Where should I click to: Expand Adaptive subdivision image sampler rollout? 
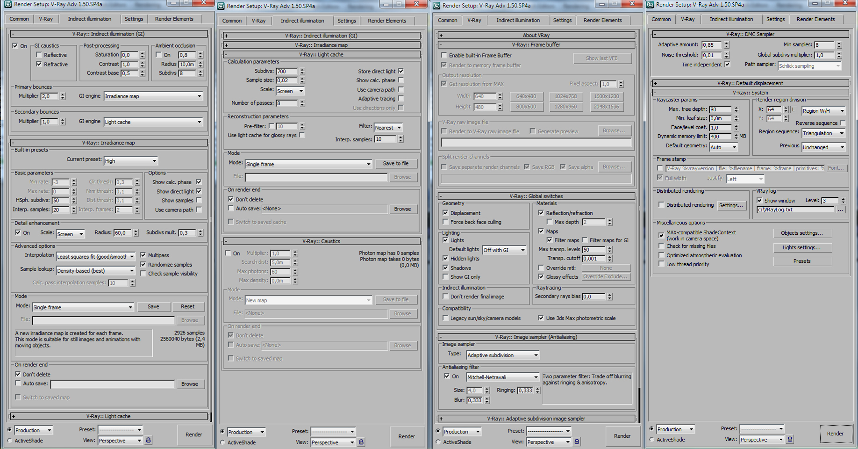coord(536,419)
